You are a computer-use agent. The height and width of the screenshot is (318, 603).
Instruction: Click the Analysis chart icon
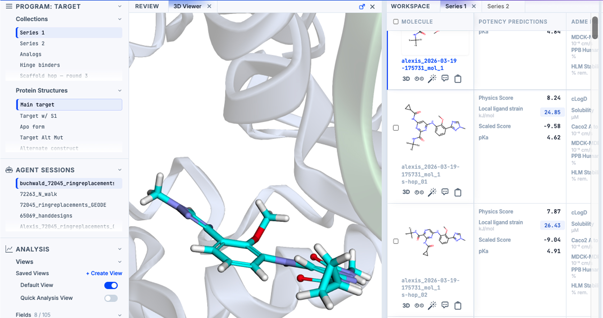9,249
